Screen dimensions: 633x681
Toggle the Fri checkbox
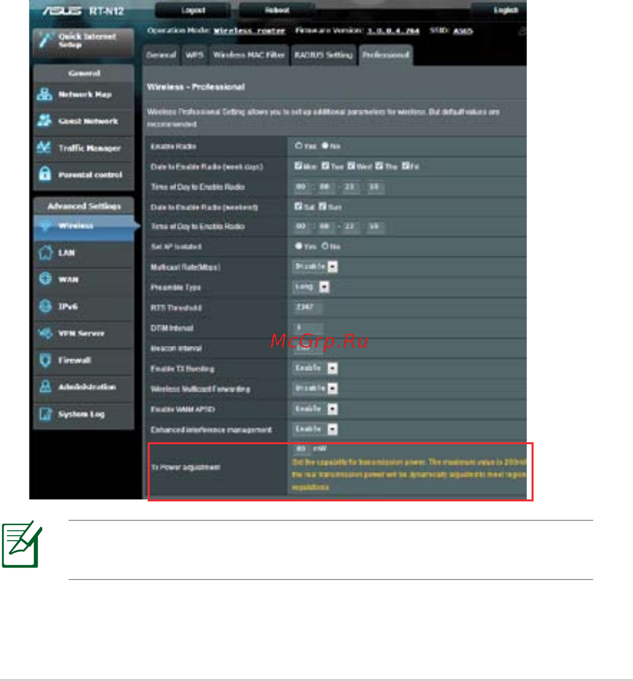pyautogui.click(x=406, y=166)
